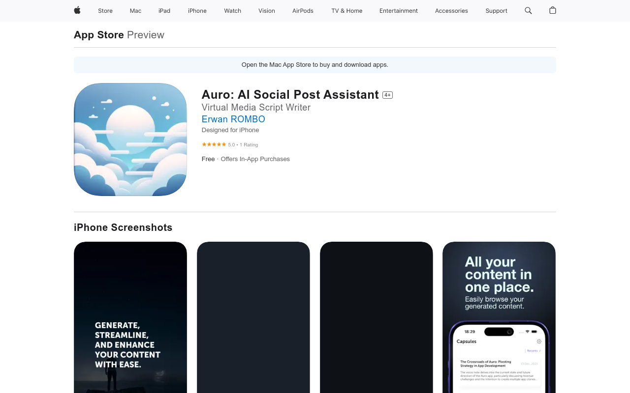630x393 pixels.
Task: Open the Watch menu
Action: 233,11
